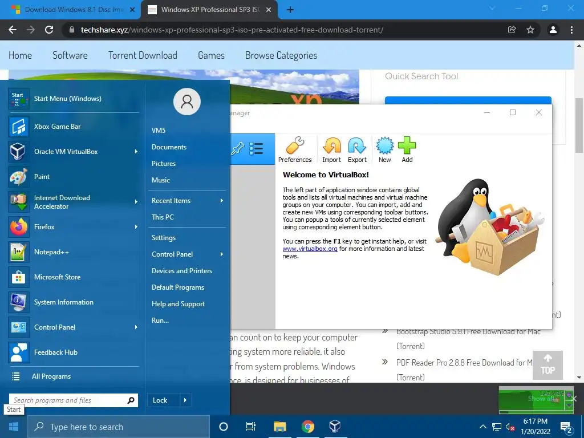Viewport: 584px width, 438px height.
Task: Follow www.virtualbox.org link
Action: click(310, 249)
